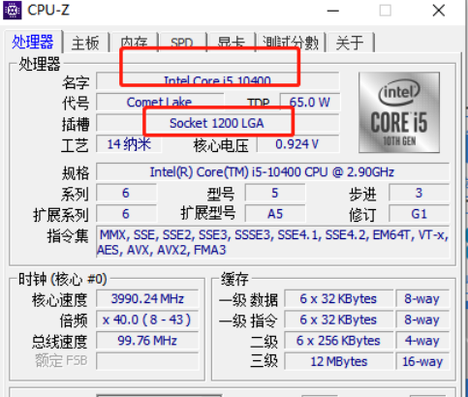468x397 pixels.
Task: Click the Socket 1200 LGA value
Action: pyautogui.click(x=217, y=123)
